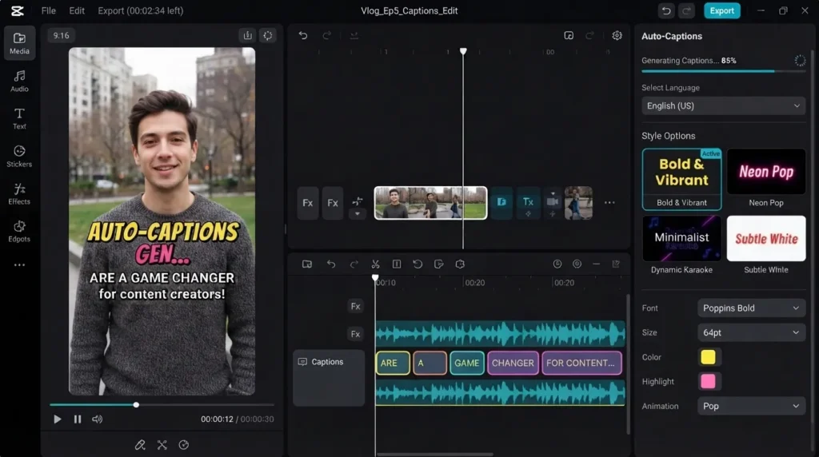
Task: Click the Captions track label
Action: pos(328,362)
